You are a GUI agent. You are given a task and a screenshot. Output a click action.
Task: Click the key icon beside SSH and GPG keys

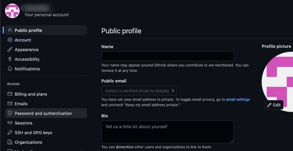pyautogui.click(x=10, y=132)
